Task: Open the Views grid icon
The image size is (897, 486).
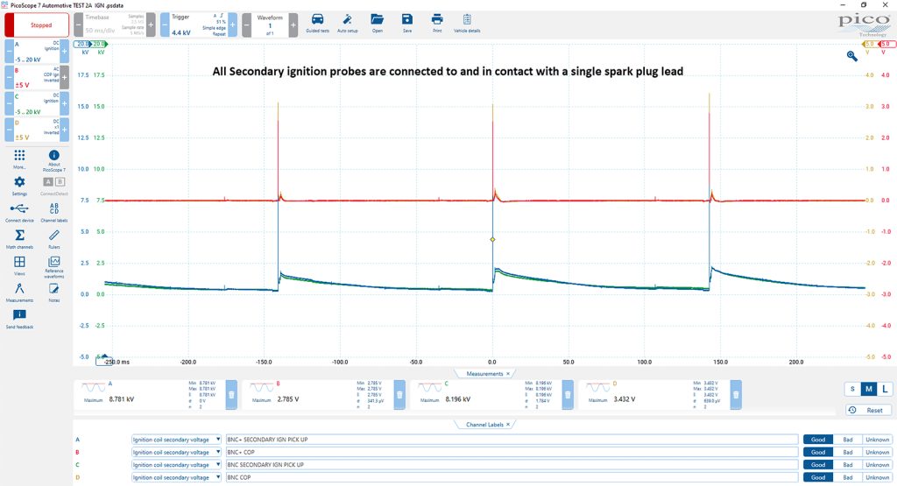Action: (x=19, y=262)
